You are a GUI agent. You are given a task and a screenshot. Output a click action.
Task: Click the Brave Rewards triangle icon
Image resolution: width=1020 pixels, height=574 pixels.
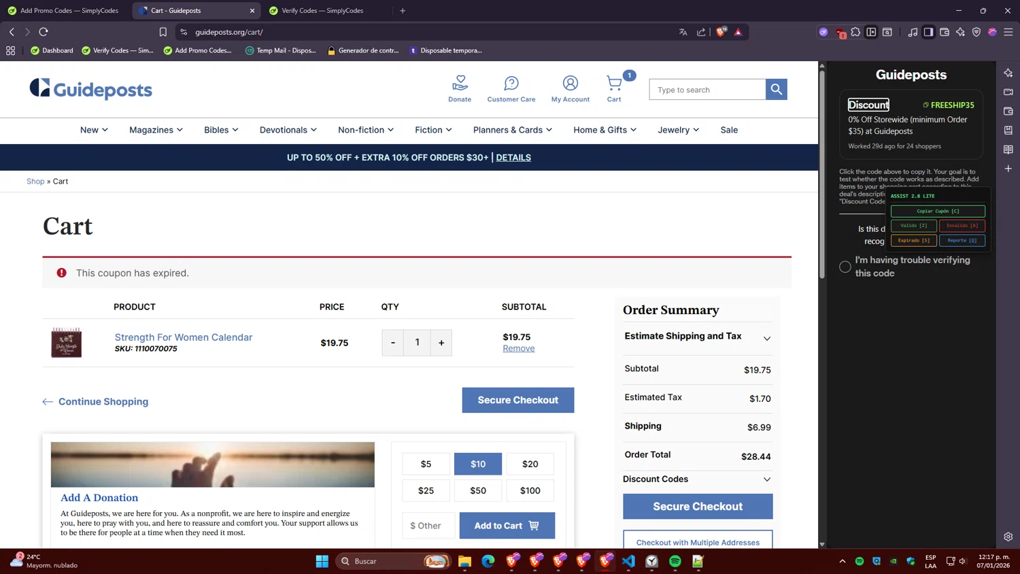738,32
